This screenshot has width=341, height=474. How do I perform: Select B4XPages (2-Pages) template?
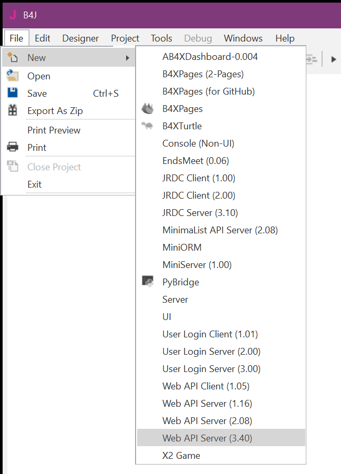(x=221, y=74)
